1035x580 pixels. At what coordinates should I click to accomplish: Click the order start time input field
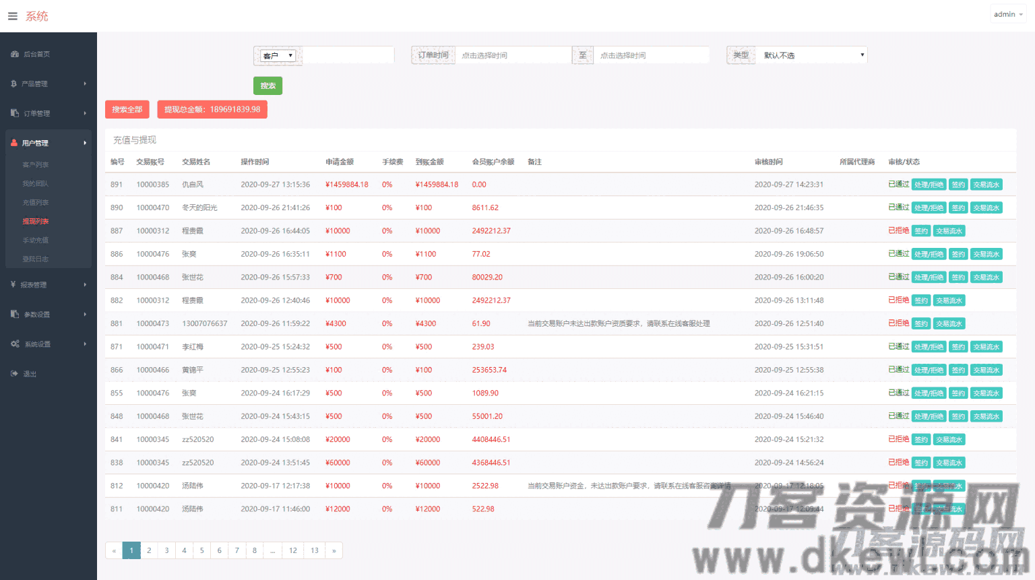513,55
